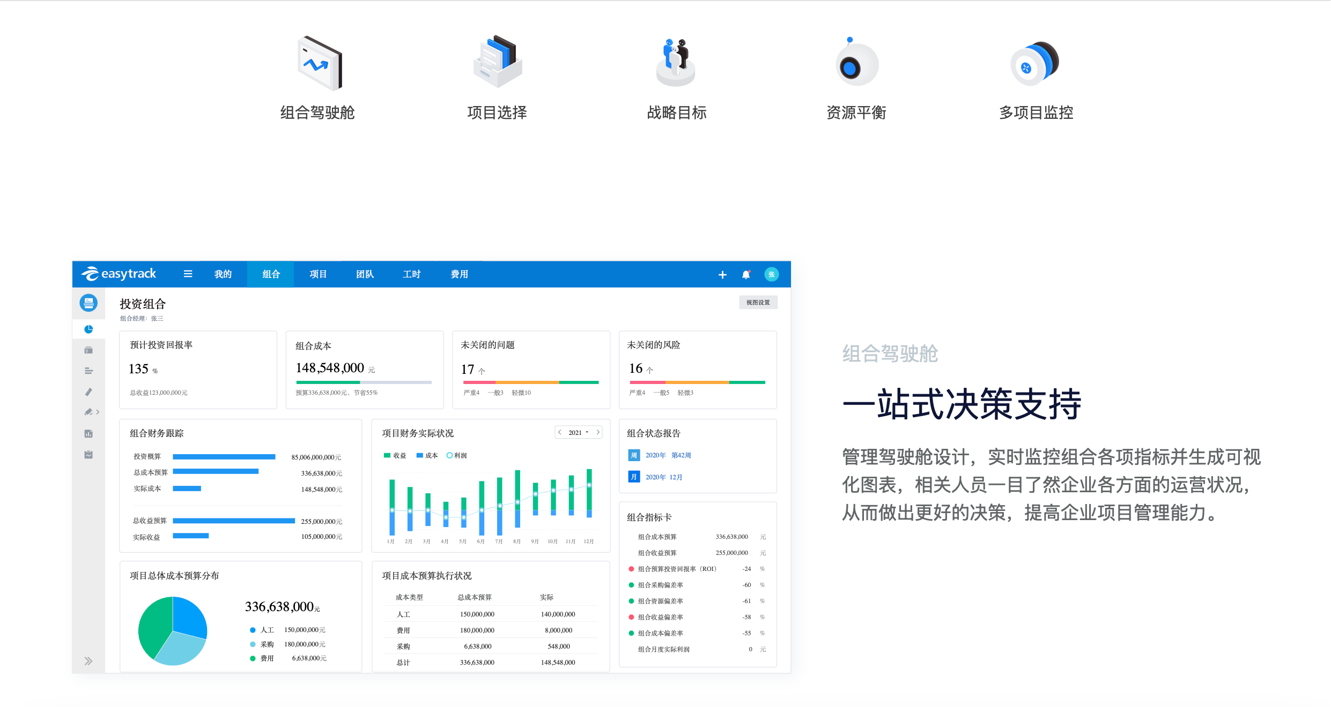Go to next year arrow
This screenshot has width=1331, height=707.
[x=598, y=432]
